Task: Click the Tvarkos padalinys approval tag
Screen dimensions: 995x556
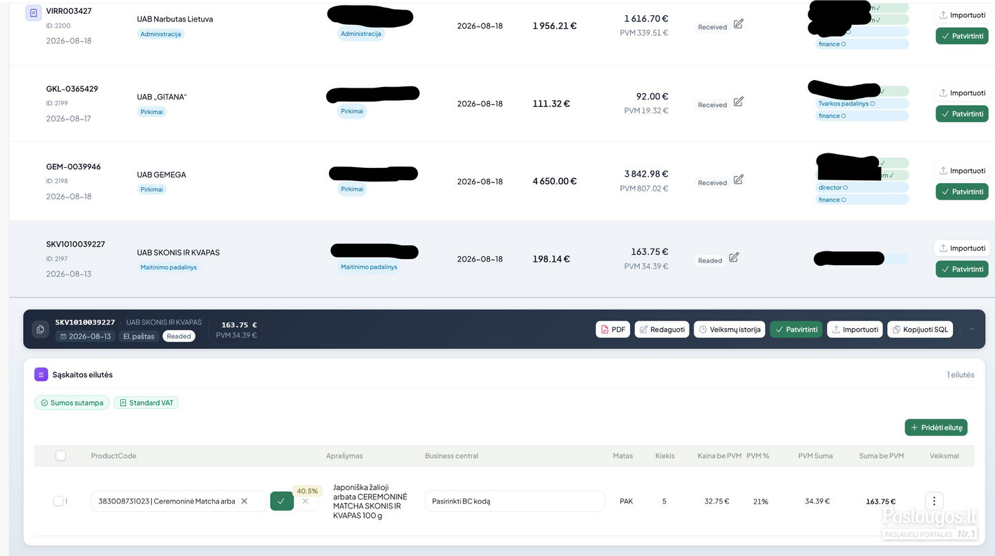Action: click(x=862, y=104)
